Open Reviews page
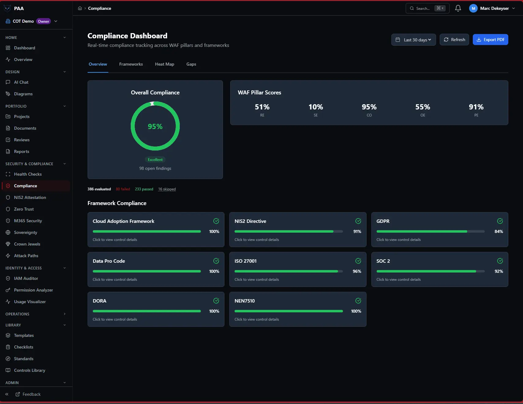Screen dimensions: 523x404 [x=36, y=140]
